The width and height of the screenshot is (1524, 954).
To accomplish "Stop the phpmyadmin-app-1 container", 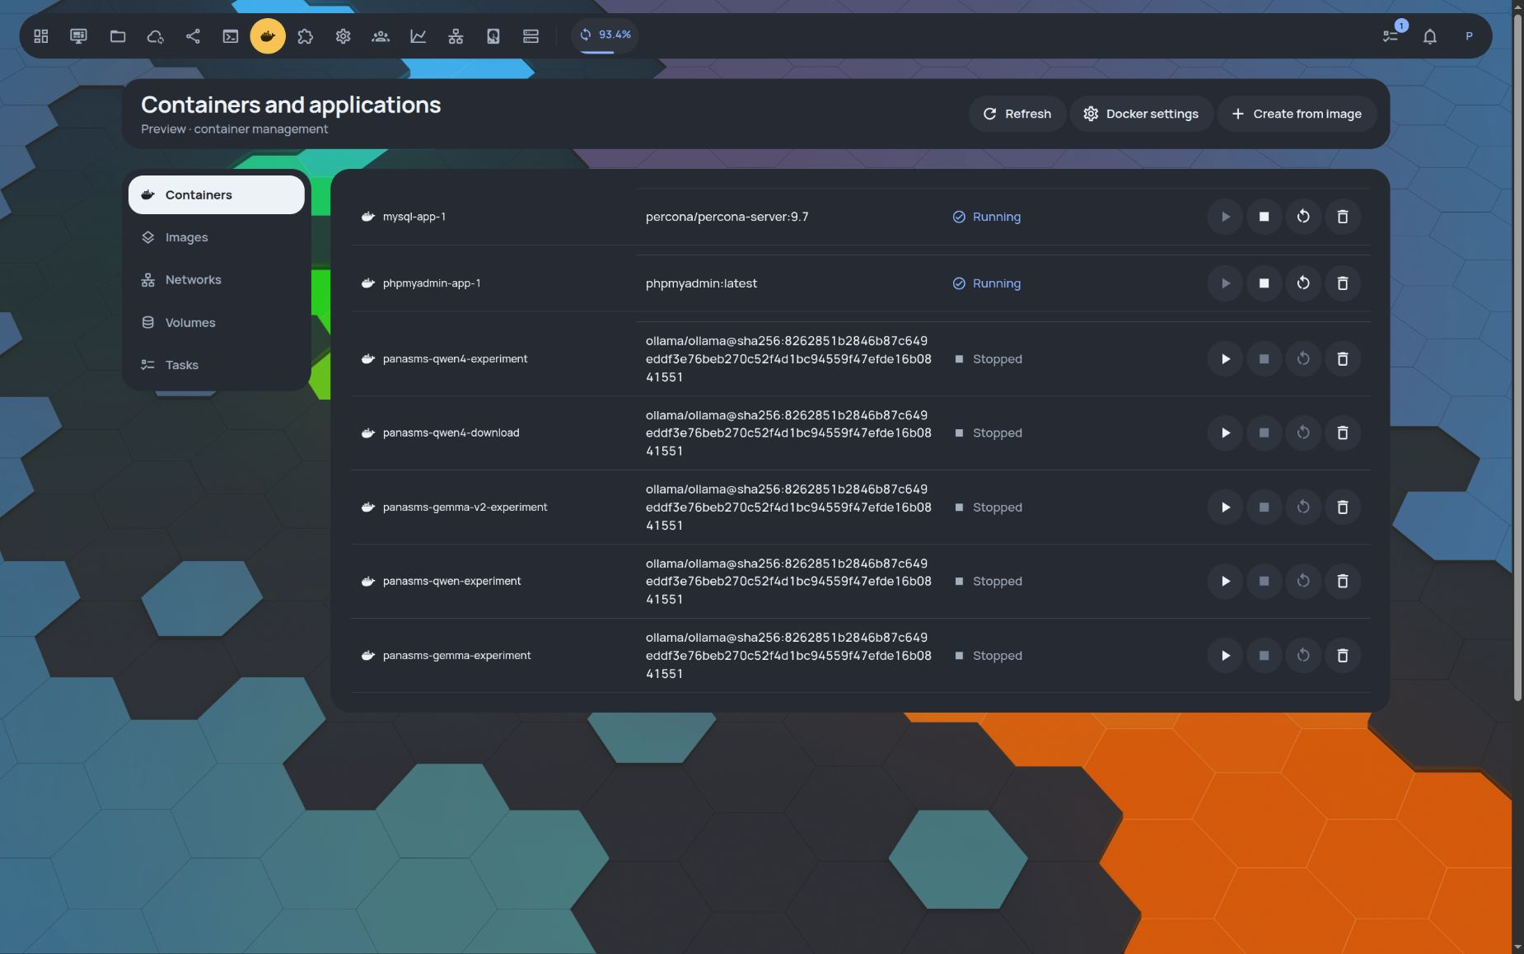I will [x=1264, y=283].
